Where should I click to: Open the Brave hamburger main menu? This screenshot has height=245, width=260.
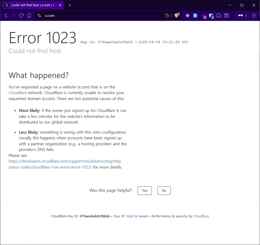coord(254,16)
